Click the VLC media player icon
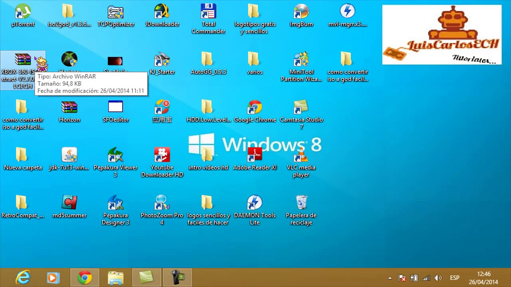Screen dimensions: 511x287 pyautogui.click(x=301, y=155)
